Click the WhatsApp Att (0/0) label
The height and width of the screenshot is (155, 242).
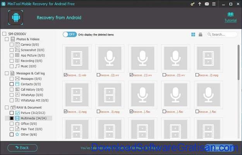(34, 100)
